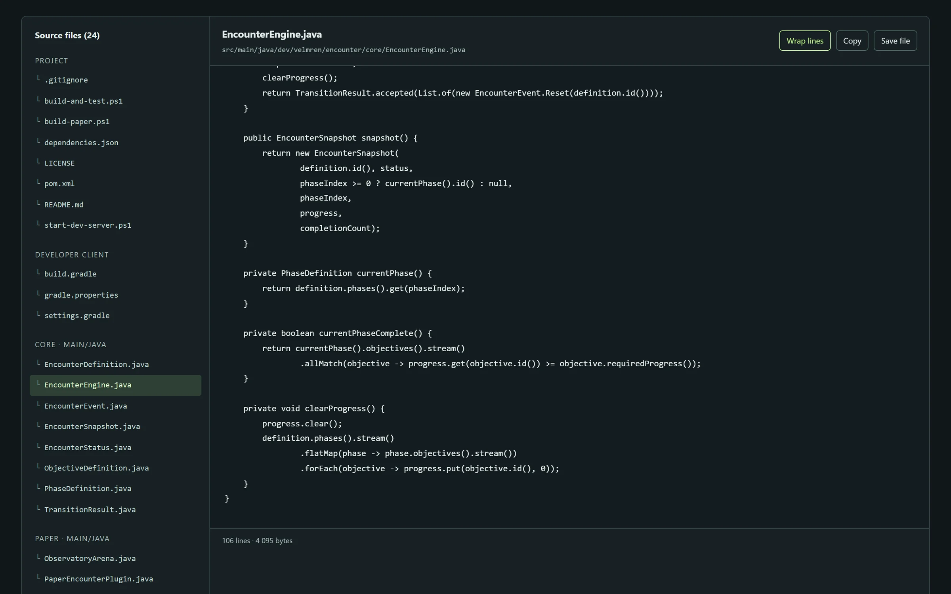Select TransitionResult.java
The width and height of the screenshot is (951, 594).
point(115,510)
